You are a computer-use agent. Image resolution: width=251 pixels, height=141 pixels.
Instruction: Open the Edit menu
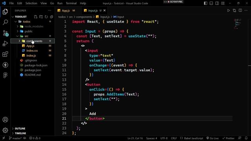[x=20, y=3]
